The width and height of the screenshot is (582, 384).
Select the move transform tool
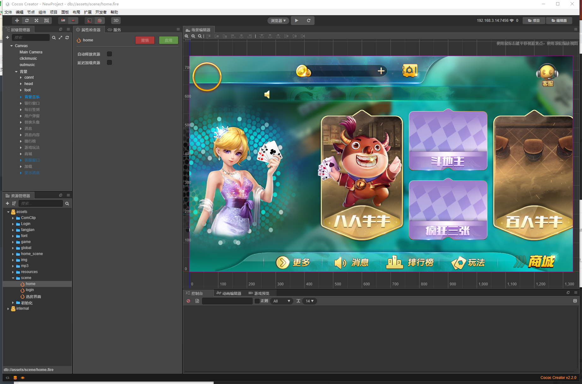[17, 21]
